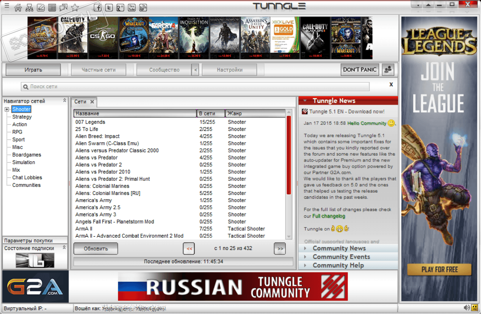This screenshot has height=314, width=481.
Task: Click the PLAY FOR FREE button
Action: 440,270
